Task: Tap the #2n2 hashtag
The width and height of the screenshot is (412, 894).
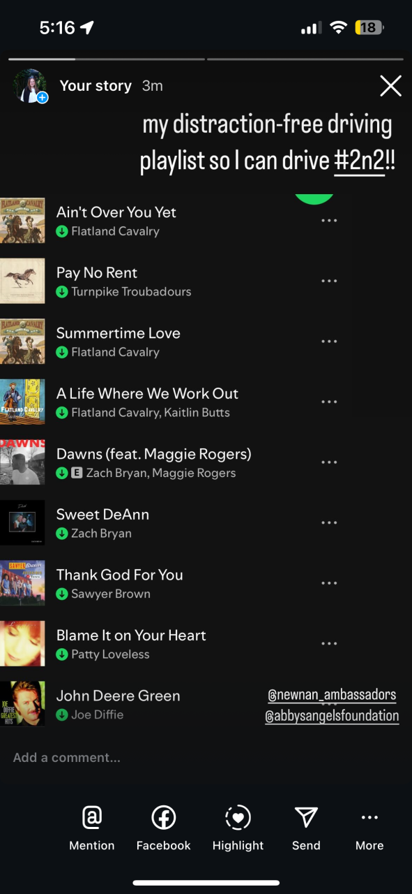Action: point(360,161)
